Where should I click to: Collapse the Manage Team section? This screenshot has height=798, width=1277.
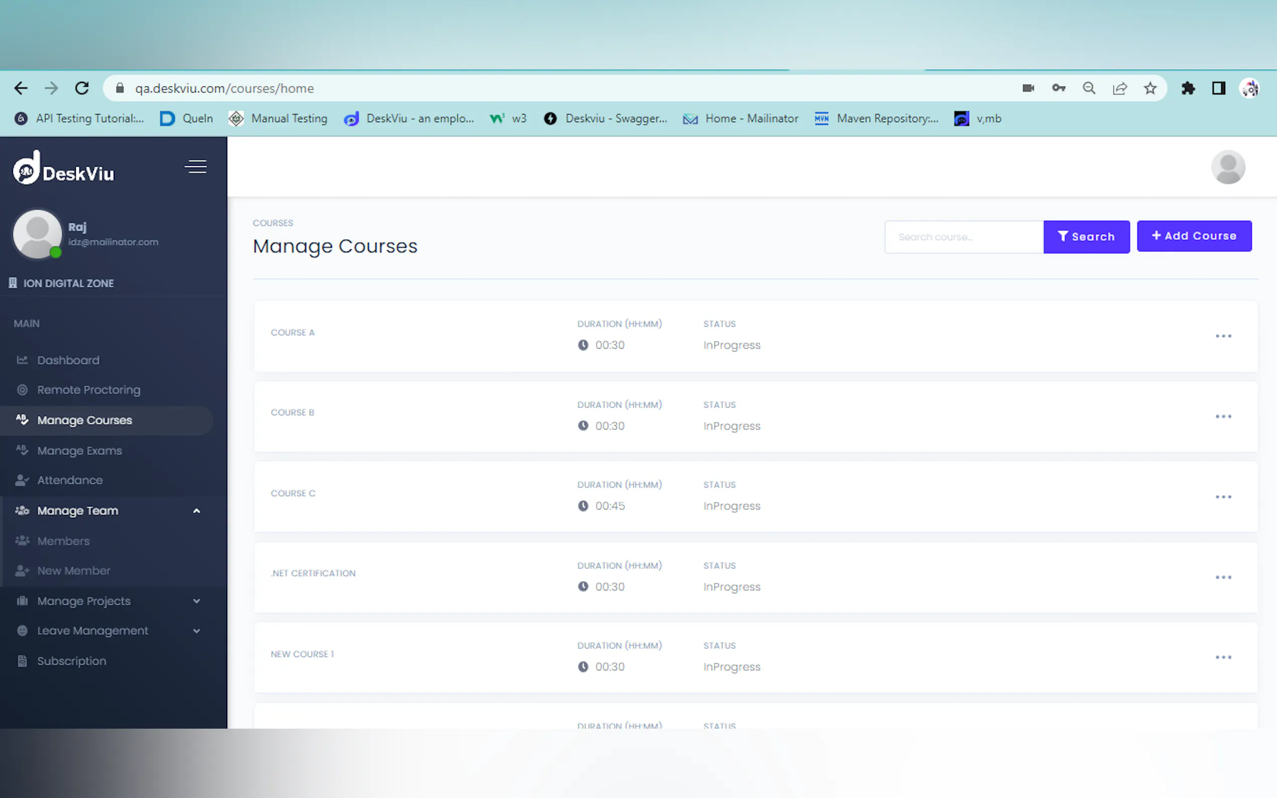197,511
